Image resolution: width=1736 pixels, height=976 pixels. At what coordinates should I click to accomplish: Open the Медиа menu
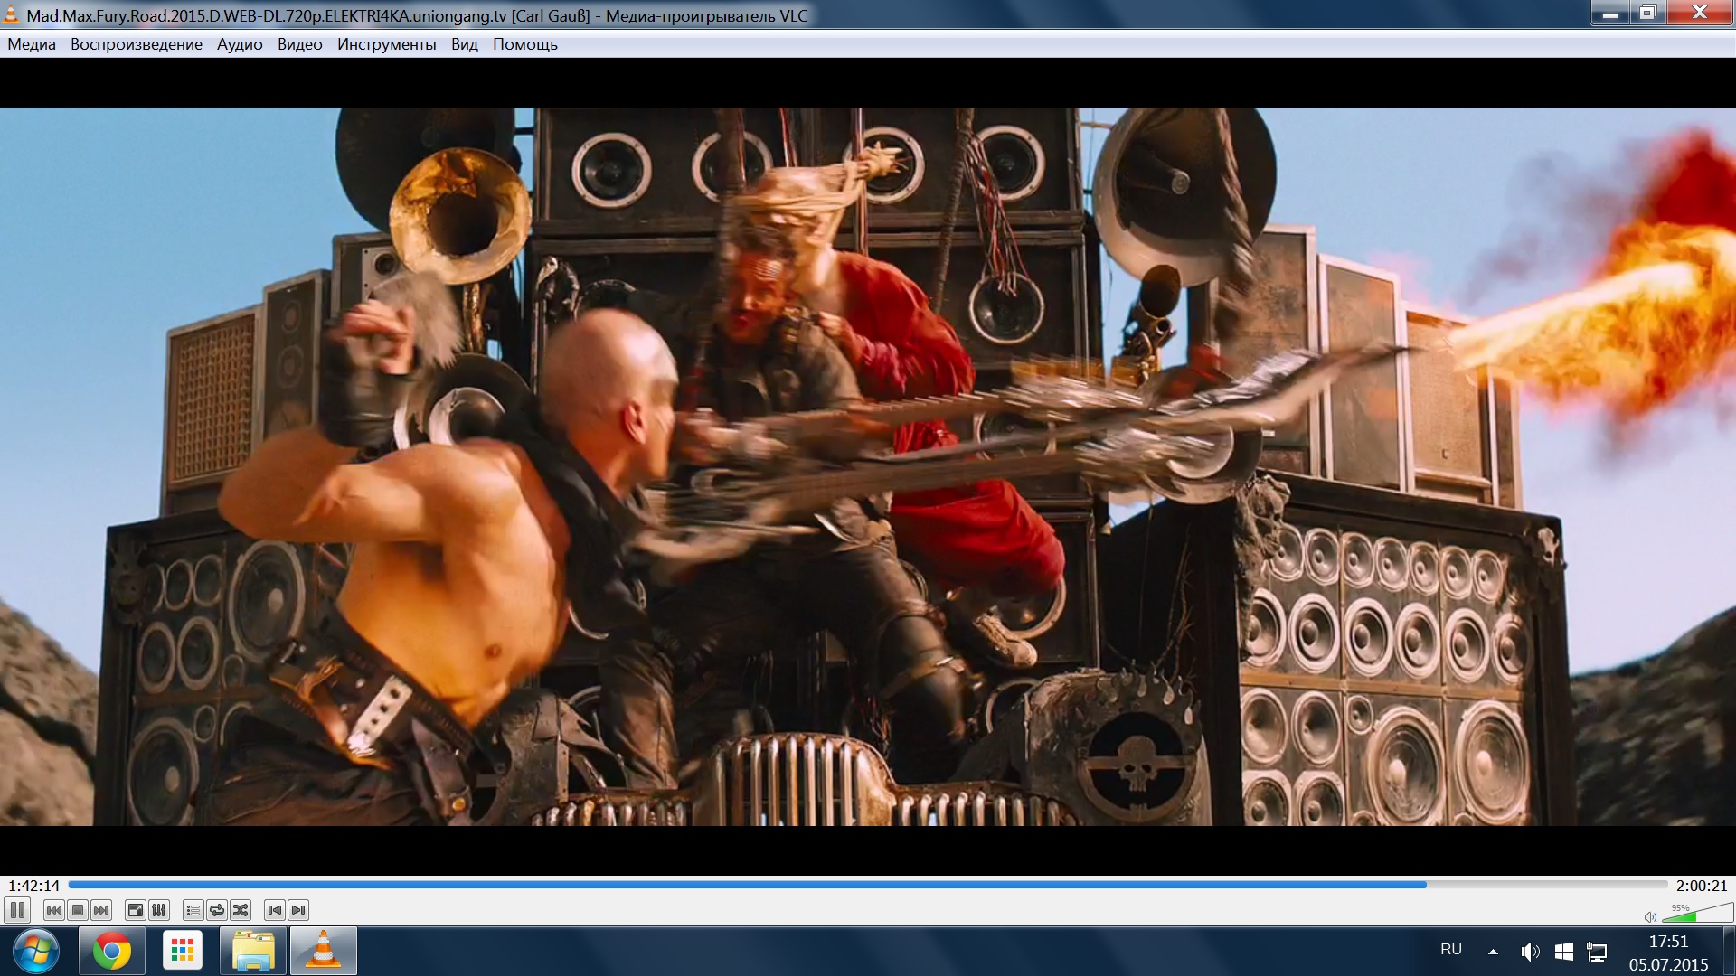[32, 44]
